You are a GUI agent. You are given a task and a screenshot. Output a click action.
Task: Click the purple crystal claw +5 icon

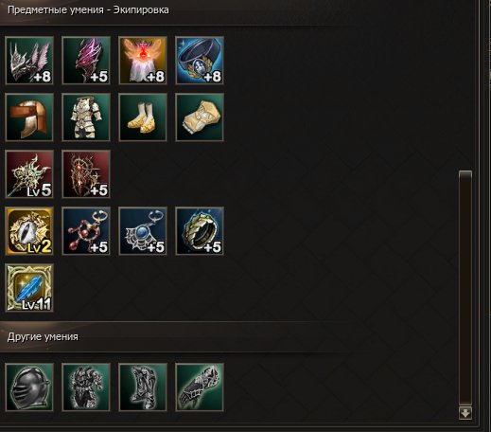(x=86, y=61)
